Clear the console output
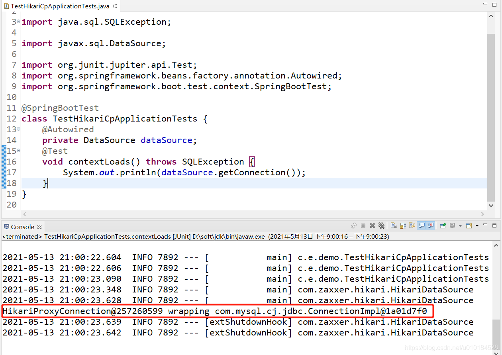502x355 pixels. (x=394, y=226)
